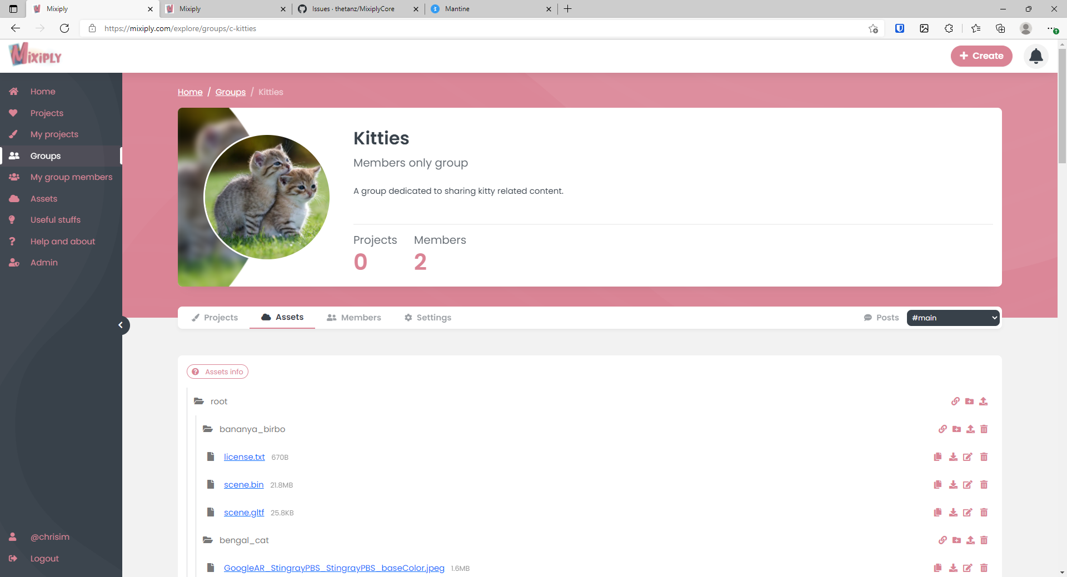Switch to the Mantine browser tab
Viewport: 1067px width, 577px height.
click(x=492, y=9)
